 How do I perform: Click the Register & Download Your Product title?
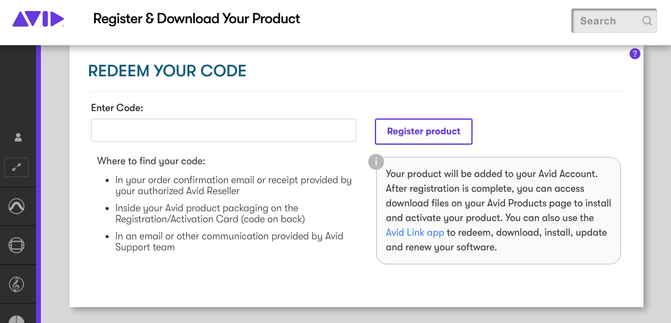197,19
